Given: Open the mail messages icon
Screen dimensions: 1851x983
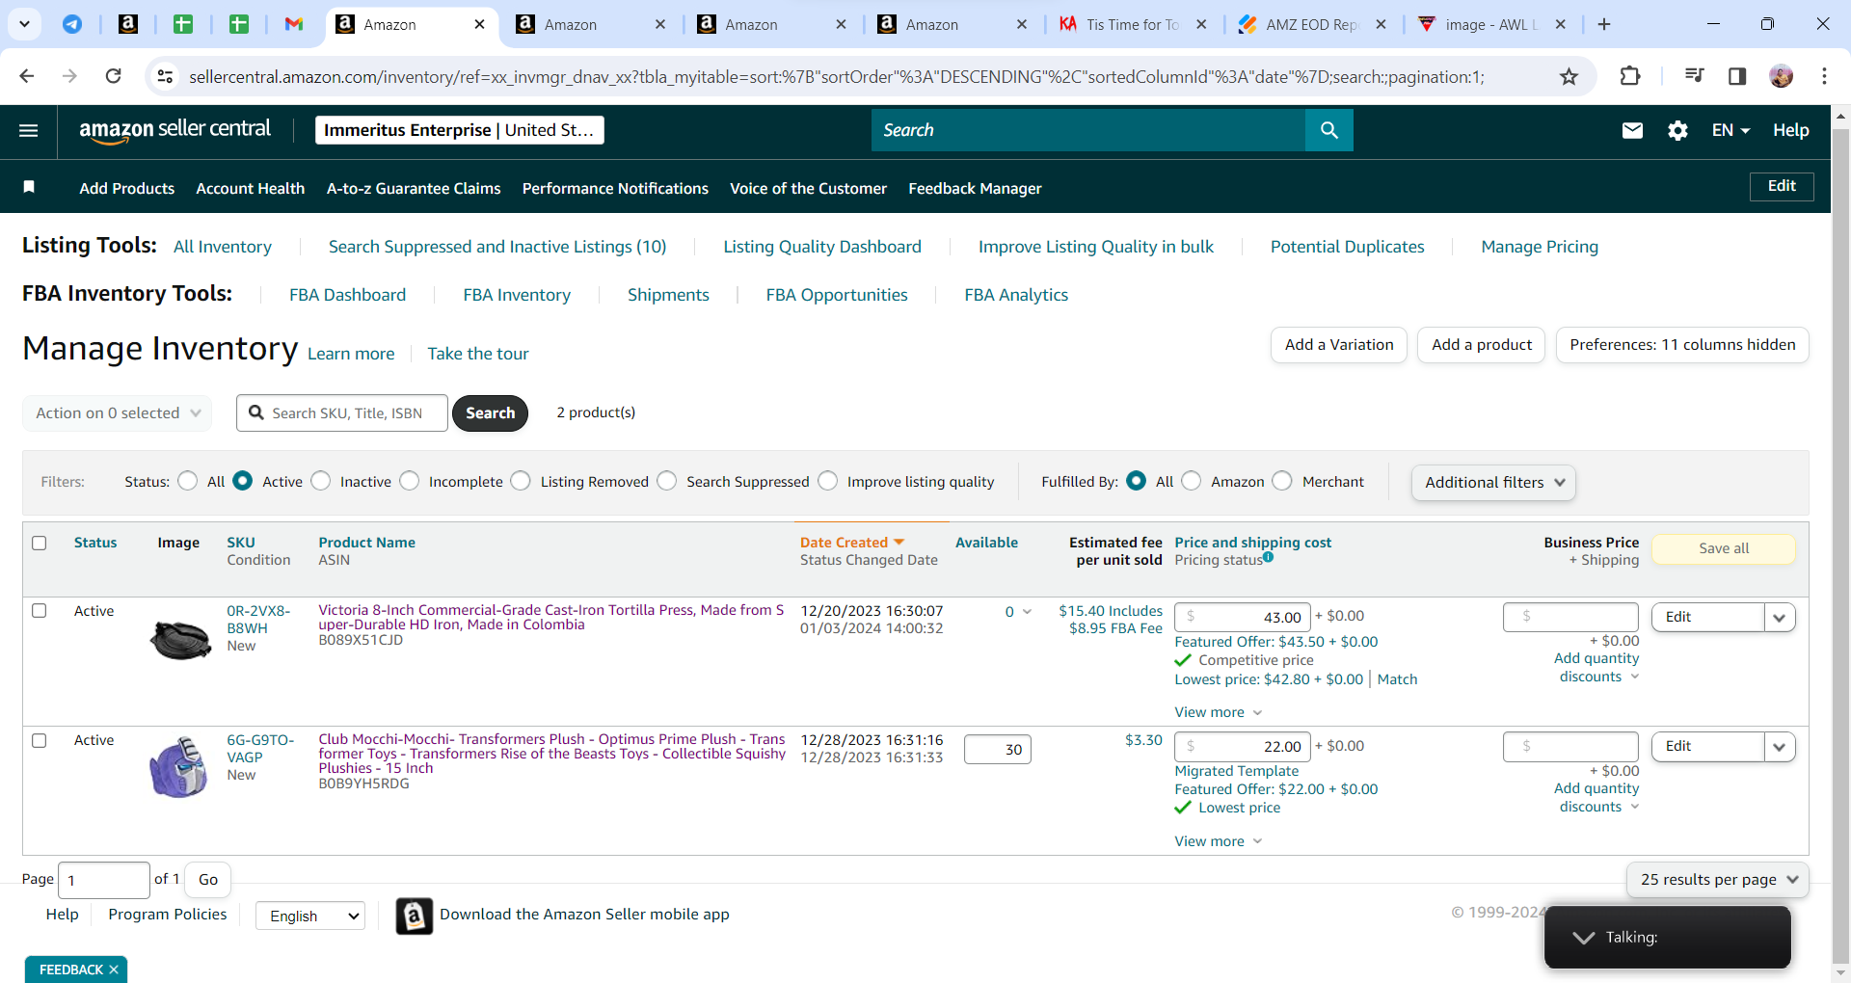Looking at the screenshot, I should pos(1632,130).
